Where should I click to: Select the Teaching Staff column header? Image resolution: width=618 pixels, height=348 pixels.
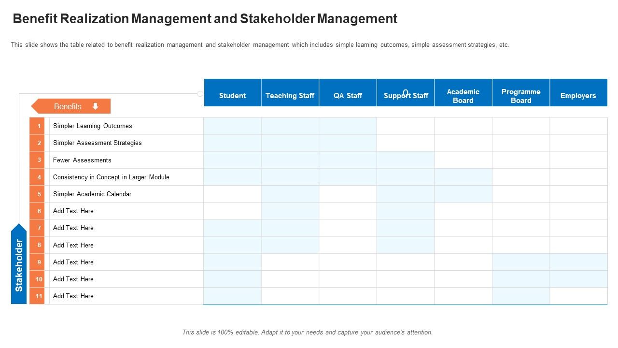[290, 92]
